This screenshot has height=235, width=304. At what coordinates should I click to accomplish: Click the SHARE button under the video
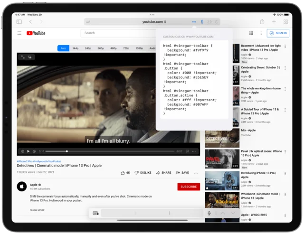click(x=163, y=173)
